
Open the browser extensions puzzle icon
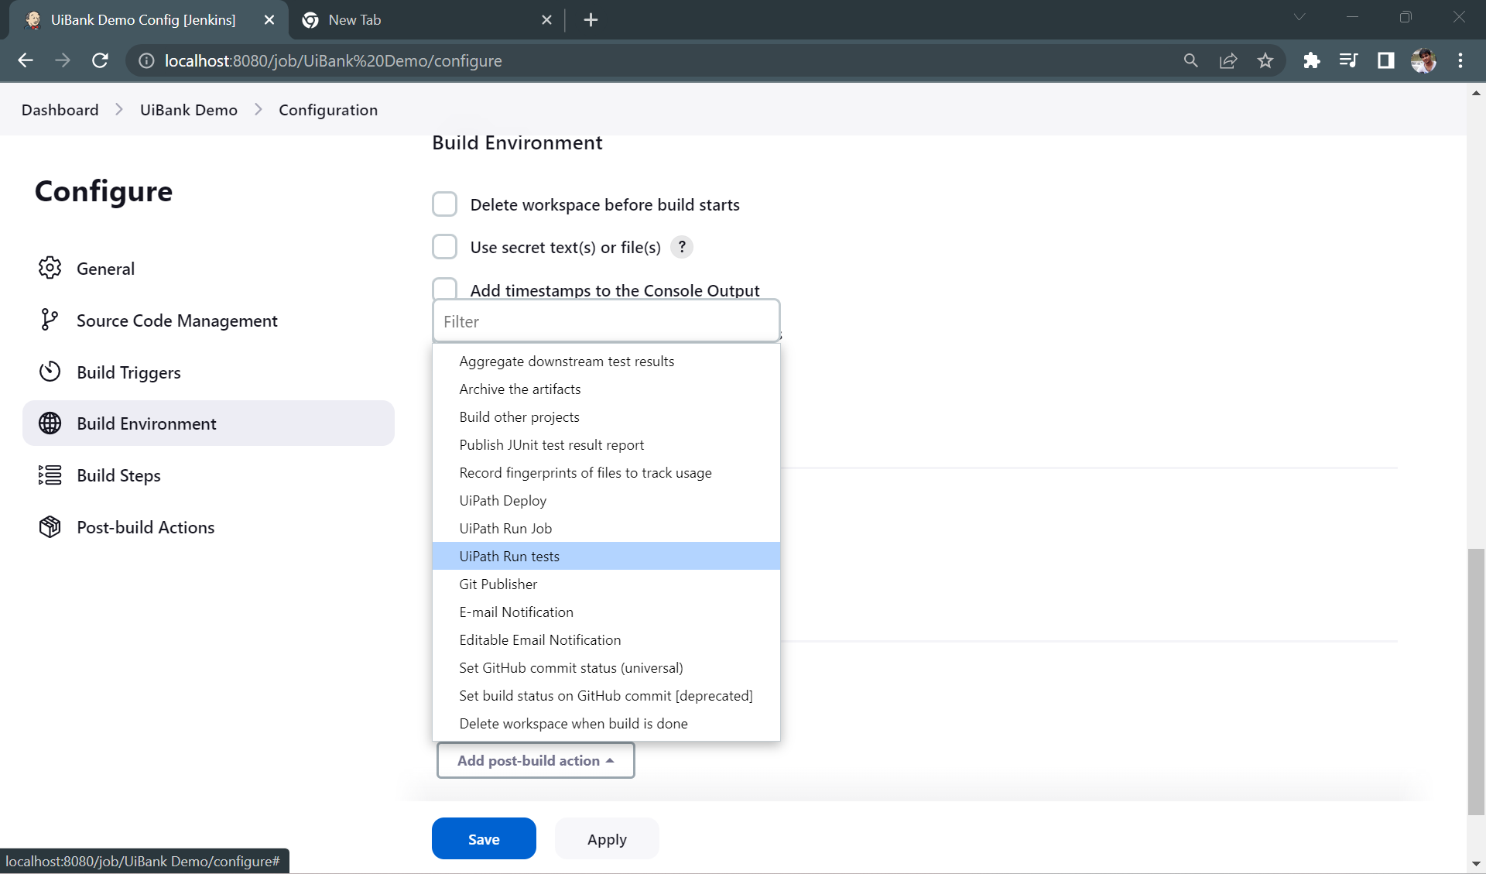pyautogui.click(x=1311, y=60)
